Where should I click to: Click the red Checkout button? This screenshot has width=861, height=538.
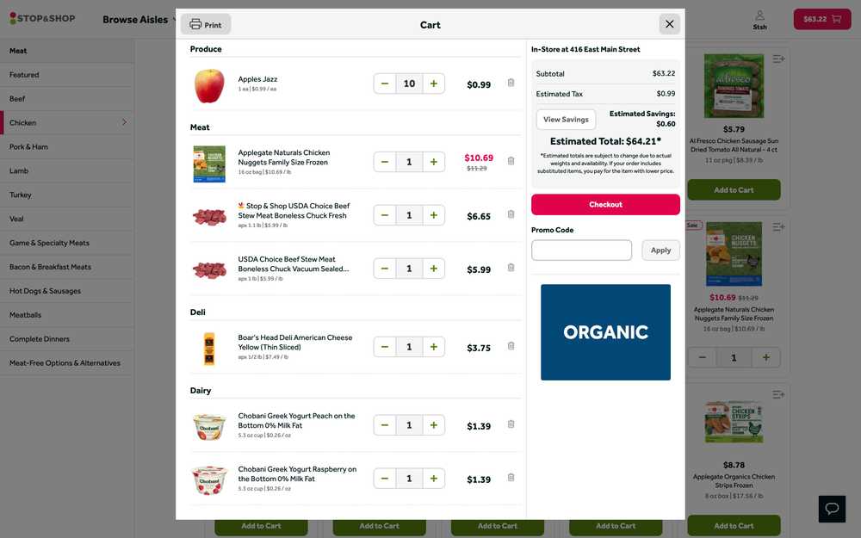pos(605,205)
